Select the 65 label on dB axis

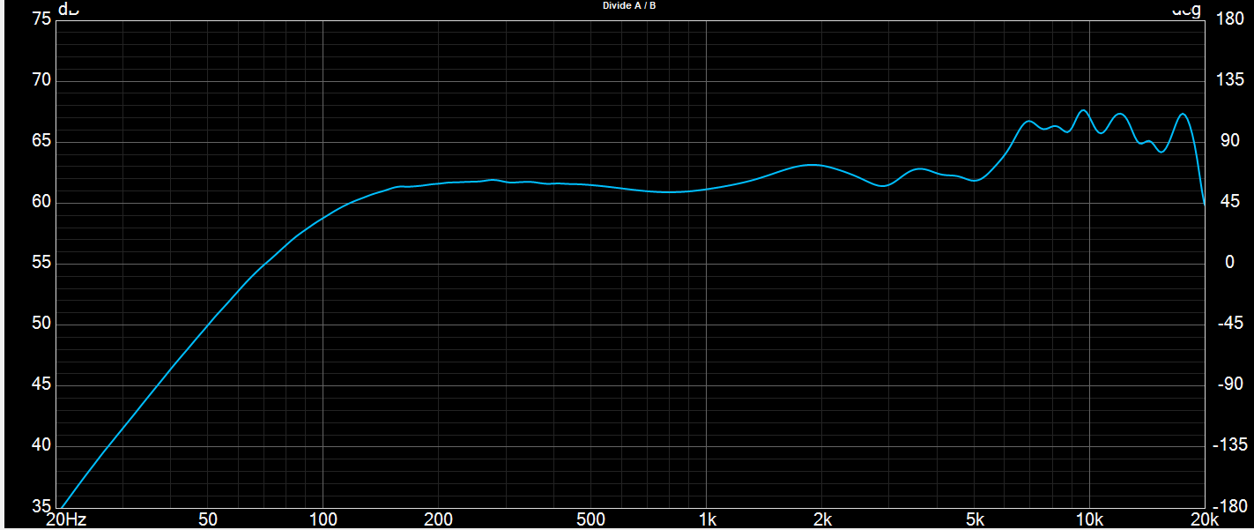click(x=41, y=142)
